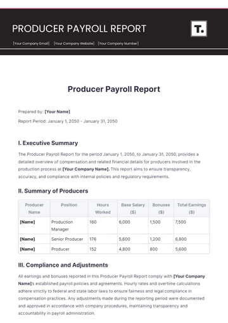This screenshot has width=228, height=323.
Task: Click the Producer Name column header
Action: click(x=34, y=208)
